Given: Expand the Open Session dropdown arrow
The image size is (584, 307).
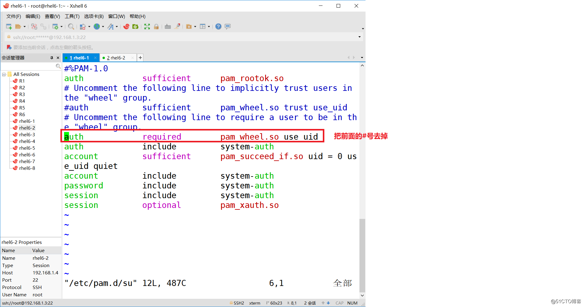Looking at the screenshot, I should (24, 27).
